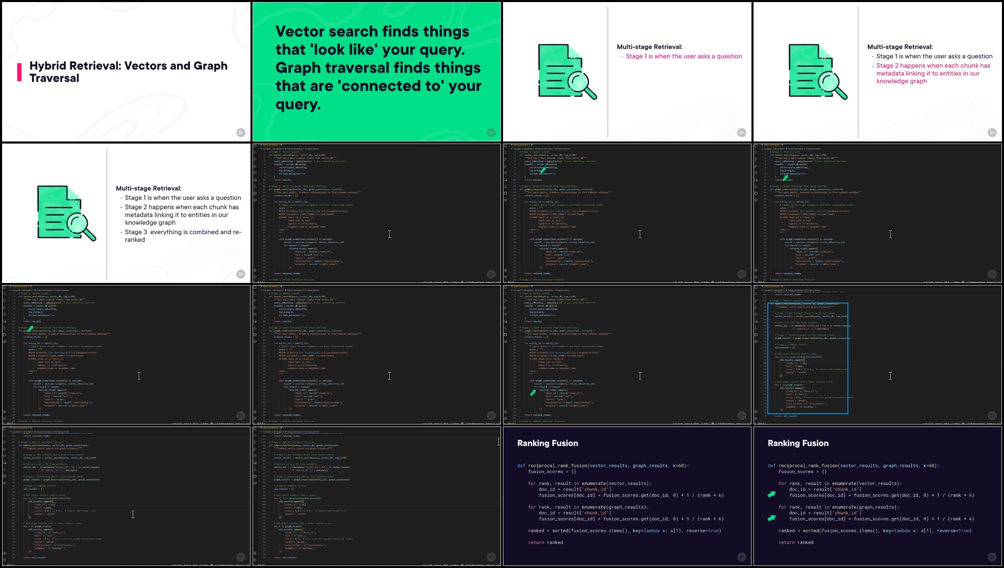Open Search icon in blue-outlined code frame
Image resolution: width=1004 pixels, height=568 pixels.
click(756, 294)
